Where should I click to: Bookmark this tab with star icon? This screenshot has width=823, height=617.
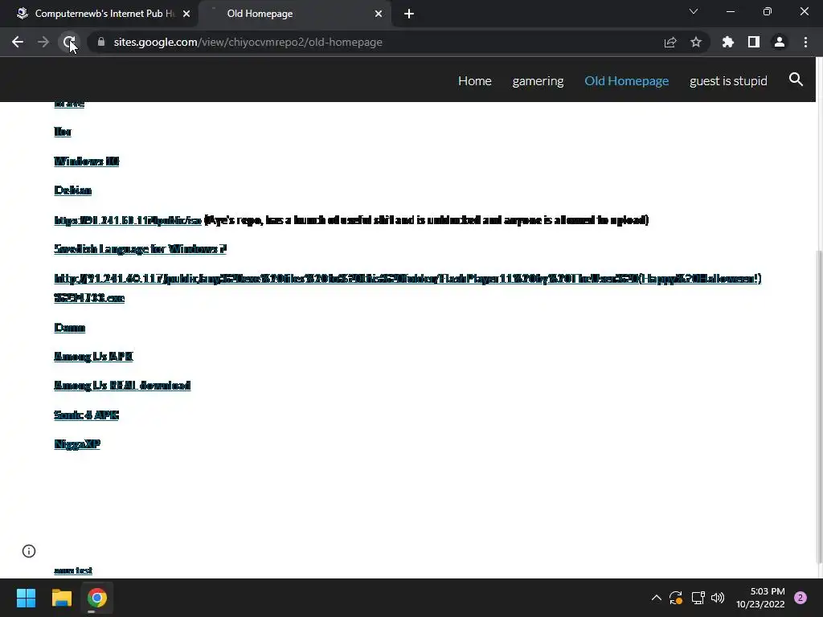(x=696, y=42)
